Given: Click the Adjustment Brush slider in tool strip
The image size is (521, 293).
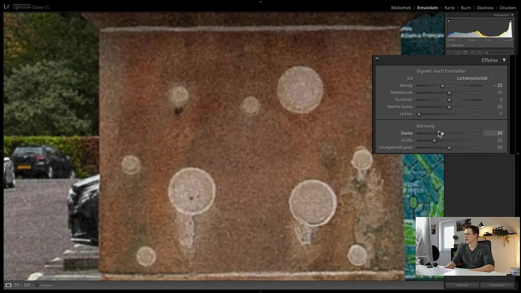Looking at the screenshot, I should click(499, 53).
